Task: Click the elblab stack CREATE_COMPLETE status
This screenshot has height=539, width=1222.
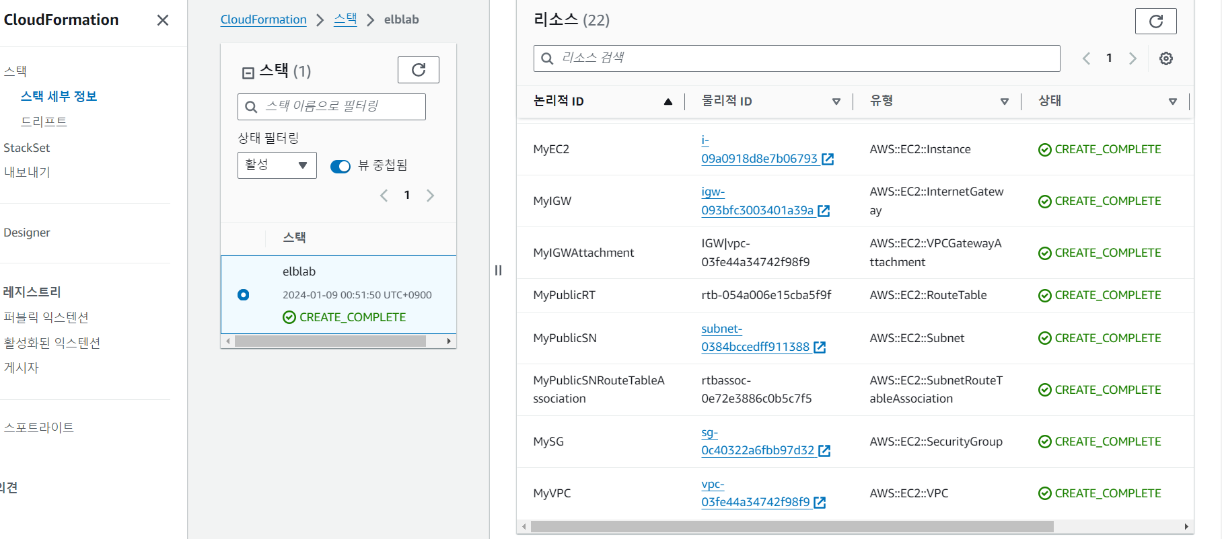Action: pyautogui.click(x=345, y=317)
